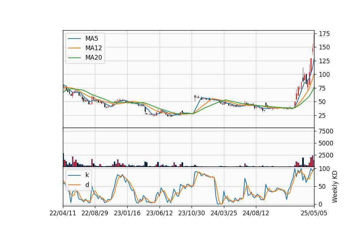This screenshot has width=349, height=251.
Task: Click the 23/01/16 date label
Action: coord(127,213)
